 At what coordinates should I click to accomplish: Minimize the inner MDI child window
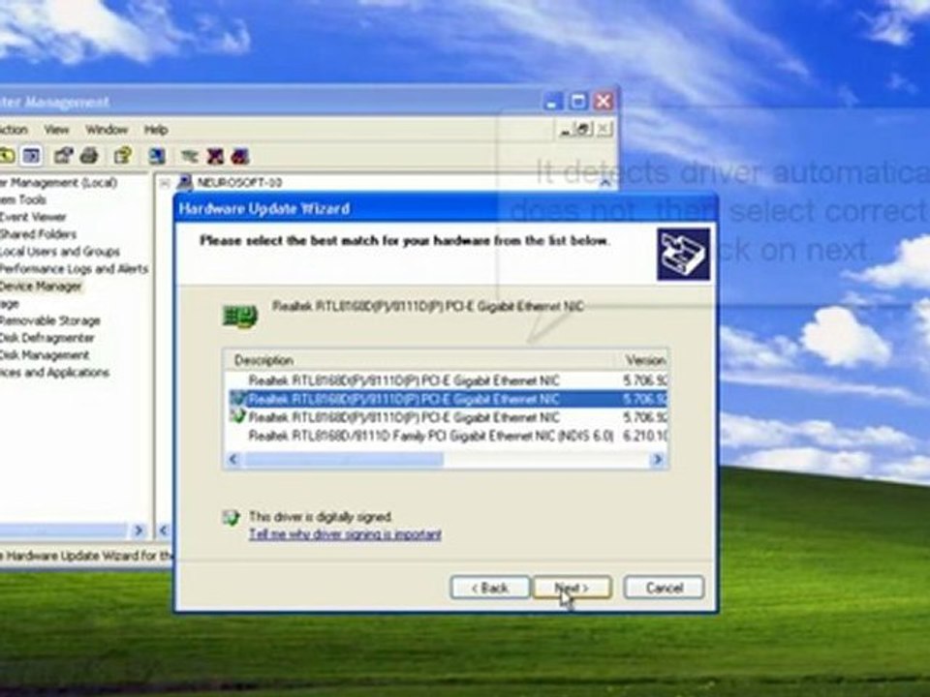point(565,129)
